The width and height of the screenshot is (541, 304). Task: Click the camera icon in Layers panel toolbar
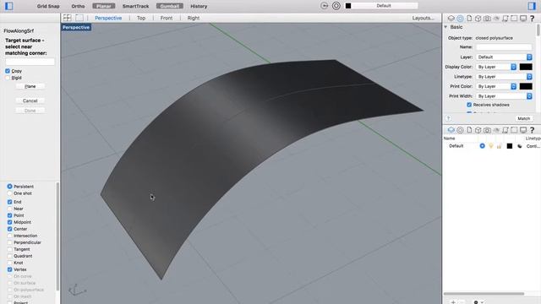coord(487,130)
